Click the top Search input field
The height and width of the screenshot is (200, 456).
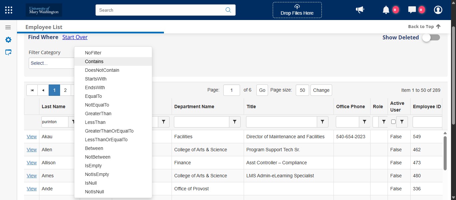click(160, 10)
